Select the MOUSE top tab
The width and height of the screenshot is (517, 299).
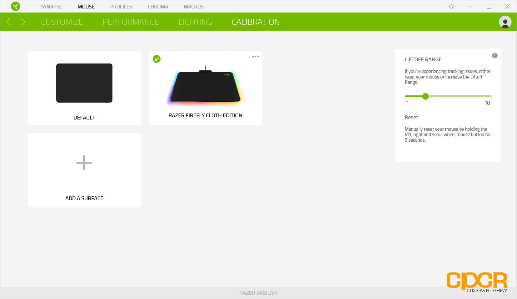pos(86,7)
